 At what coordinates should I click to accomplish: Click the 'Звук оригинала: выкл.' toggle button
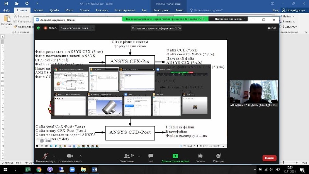(x=75, y=28)
